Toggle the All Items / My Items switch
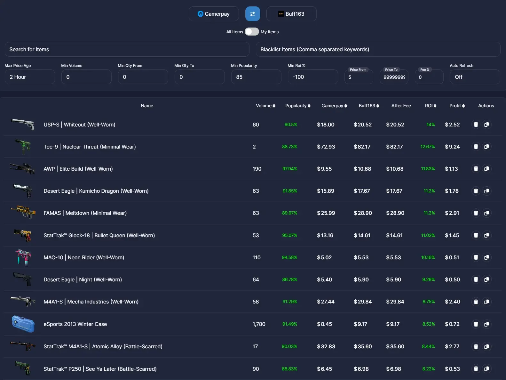 tap(252, 32)
